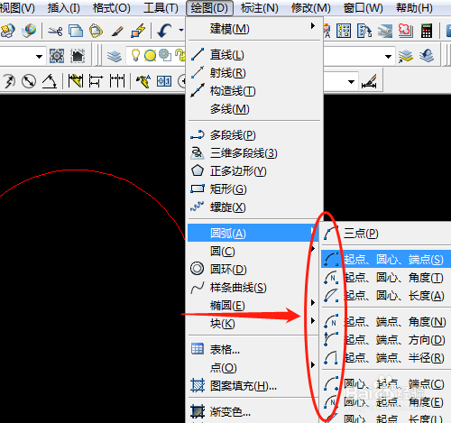Screen dimensions: 451x423
Task: Click the angular dimension icon
Action: click(50, 81)
